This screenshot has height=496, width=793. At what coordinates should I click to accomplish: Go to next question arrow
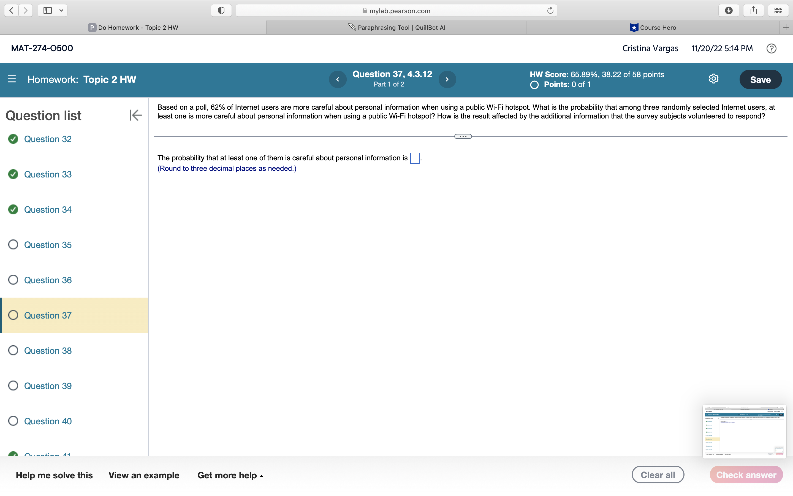pyautogui.click(x=447, y=79)
